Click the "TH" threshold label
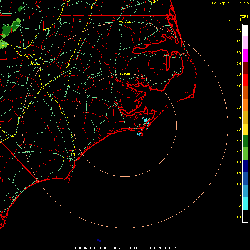Viewport: 250px width, 250px height. pyautogui.click(x=239, y=217)
